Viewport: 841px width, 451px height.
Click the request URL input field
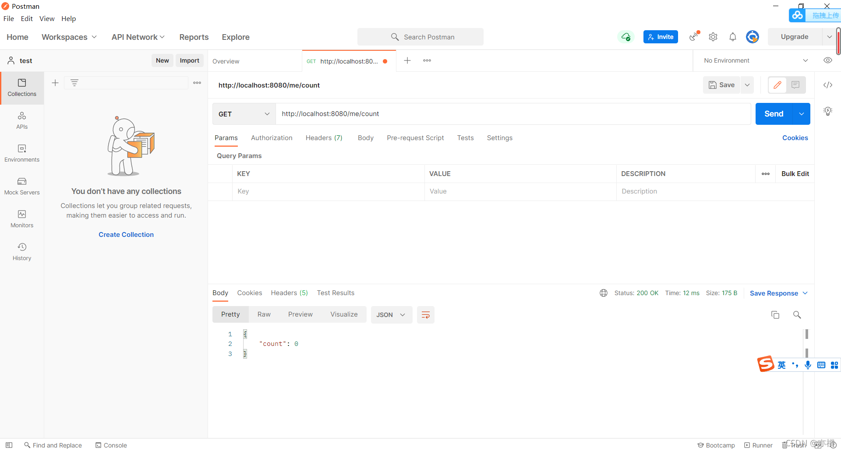(513, 114)
